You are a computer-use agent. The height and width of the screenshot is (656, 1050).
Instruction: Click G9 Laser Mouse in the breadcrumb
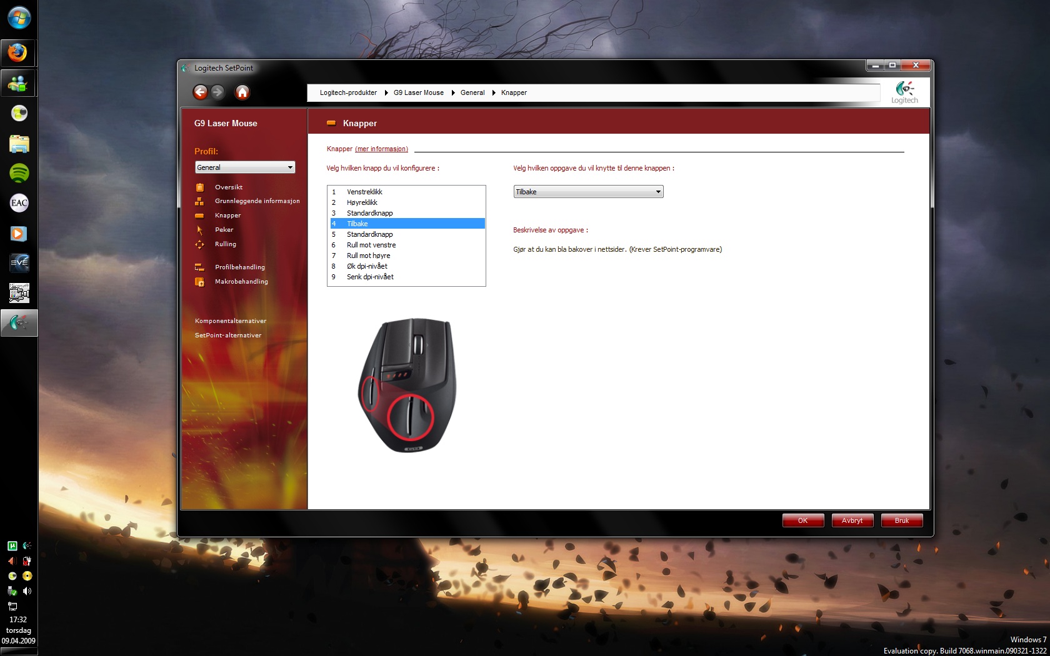pyautogui.click(x=419, y=92)
